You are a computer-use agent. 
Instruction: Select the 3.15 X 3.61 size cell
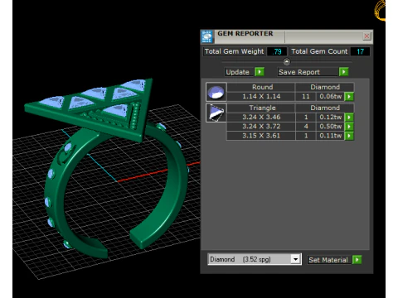pyautogui.click(x=261, y=136)
